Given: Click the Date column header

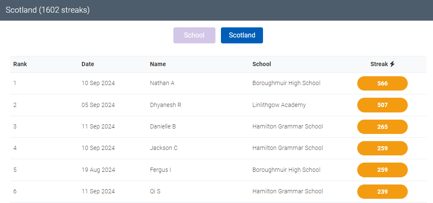Looking at the screenshot, I should [x=88, y=64].
